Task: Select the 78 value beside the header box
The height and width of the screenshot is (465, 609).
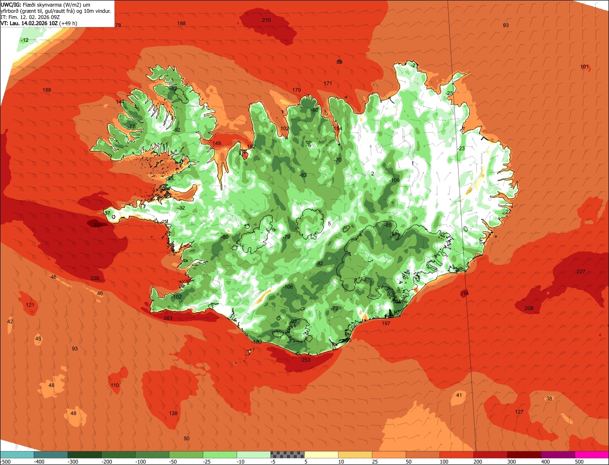Action: click(x=118, y=25)
